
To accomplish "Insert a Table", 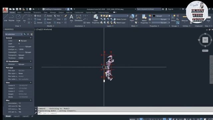I will (87, 23).
